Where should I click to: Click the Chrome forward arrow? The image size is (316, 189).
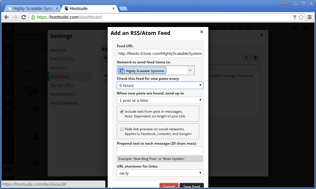pos(15,17)
